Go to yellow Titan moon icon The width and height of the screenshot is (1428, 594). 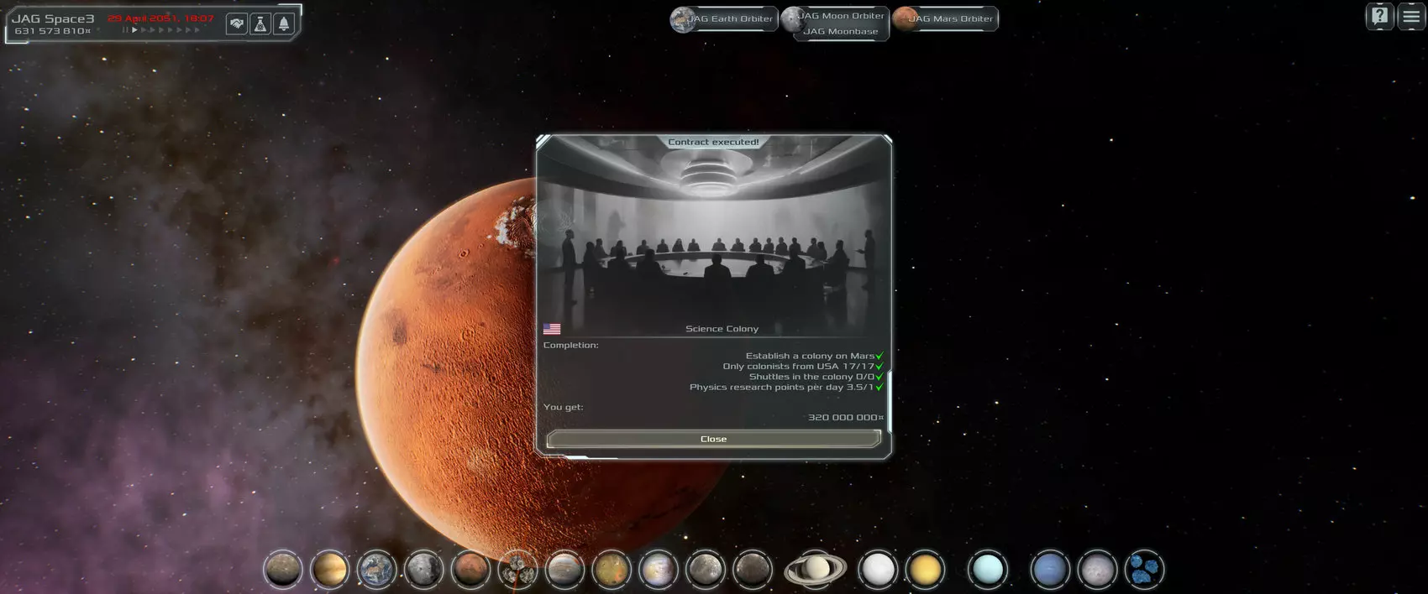click(925, 570)
